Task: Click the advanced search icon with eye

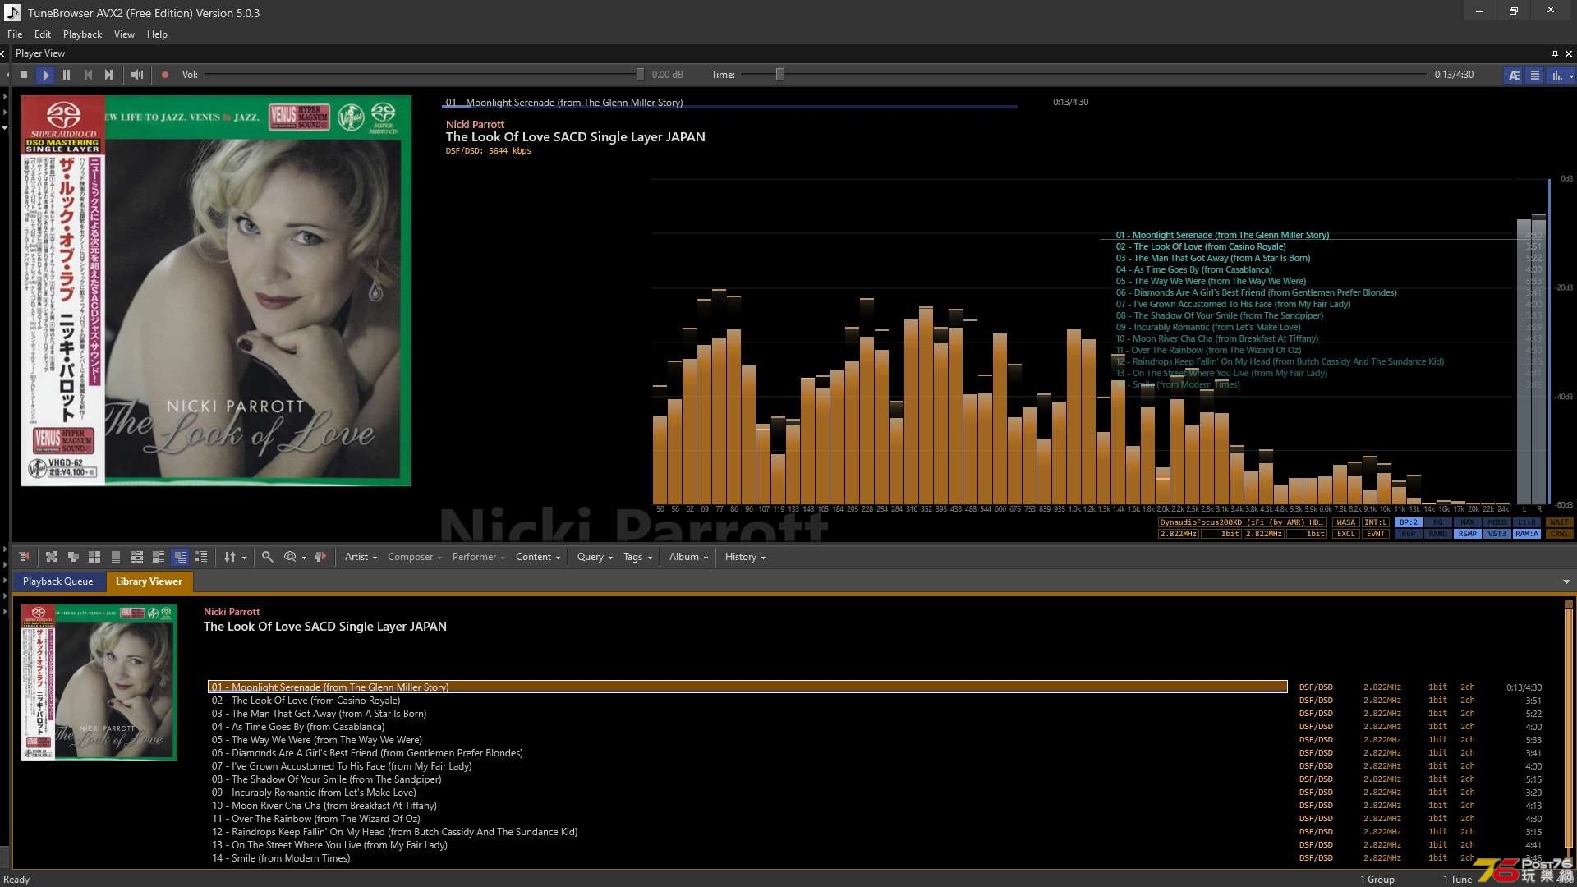Action: [x=290, y=557]
